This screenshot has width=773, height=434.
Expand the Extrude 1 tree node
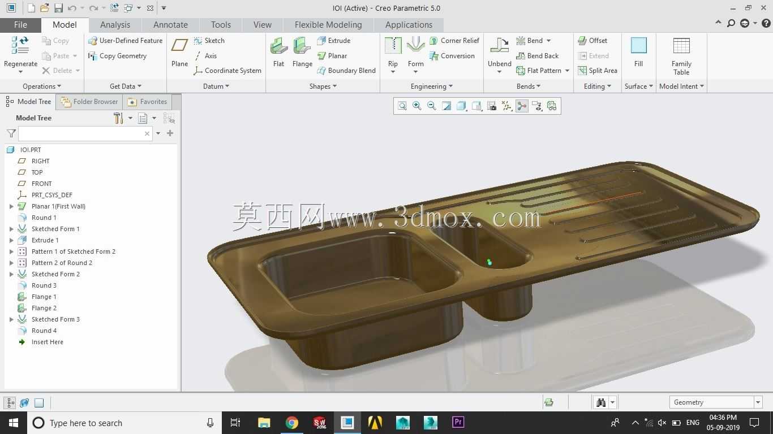tap(11, 240)
